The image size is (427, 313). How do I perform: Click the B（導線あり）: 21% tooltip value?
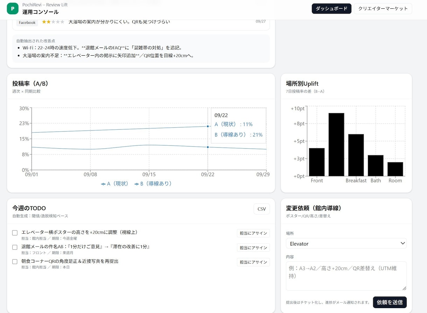[x=238, y=135]
